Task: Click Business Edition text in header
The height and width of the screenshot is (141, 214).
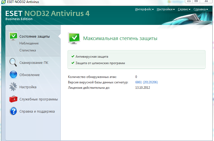Action: coord(19,19)
